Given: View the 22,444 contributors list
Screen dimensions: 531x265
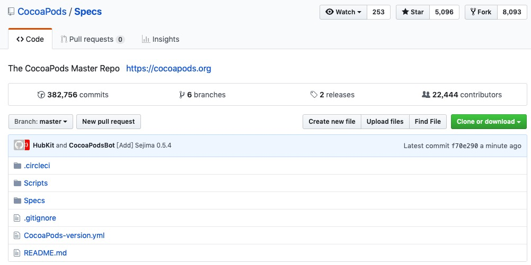Looking at the screenshot, I should click(x=462, y=95).
